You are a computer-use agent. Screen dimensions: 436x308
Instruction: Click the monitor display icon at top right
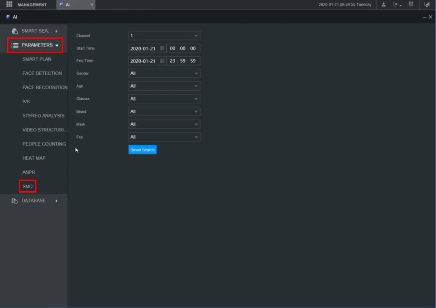coord(427,5)
